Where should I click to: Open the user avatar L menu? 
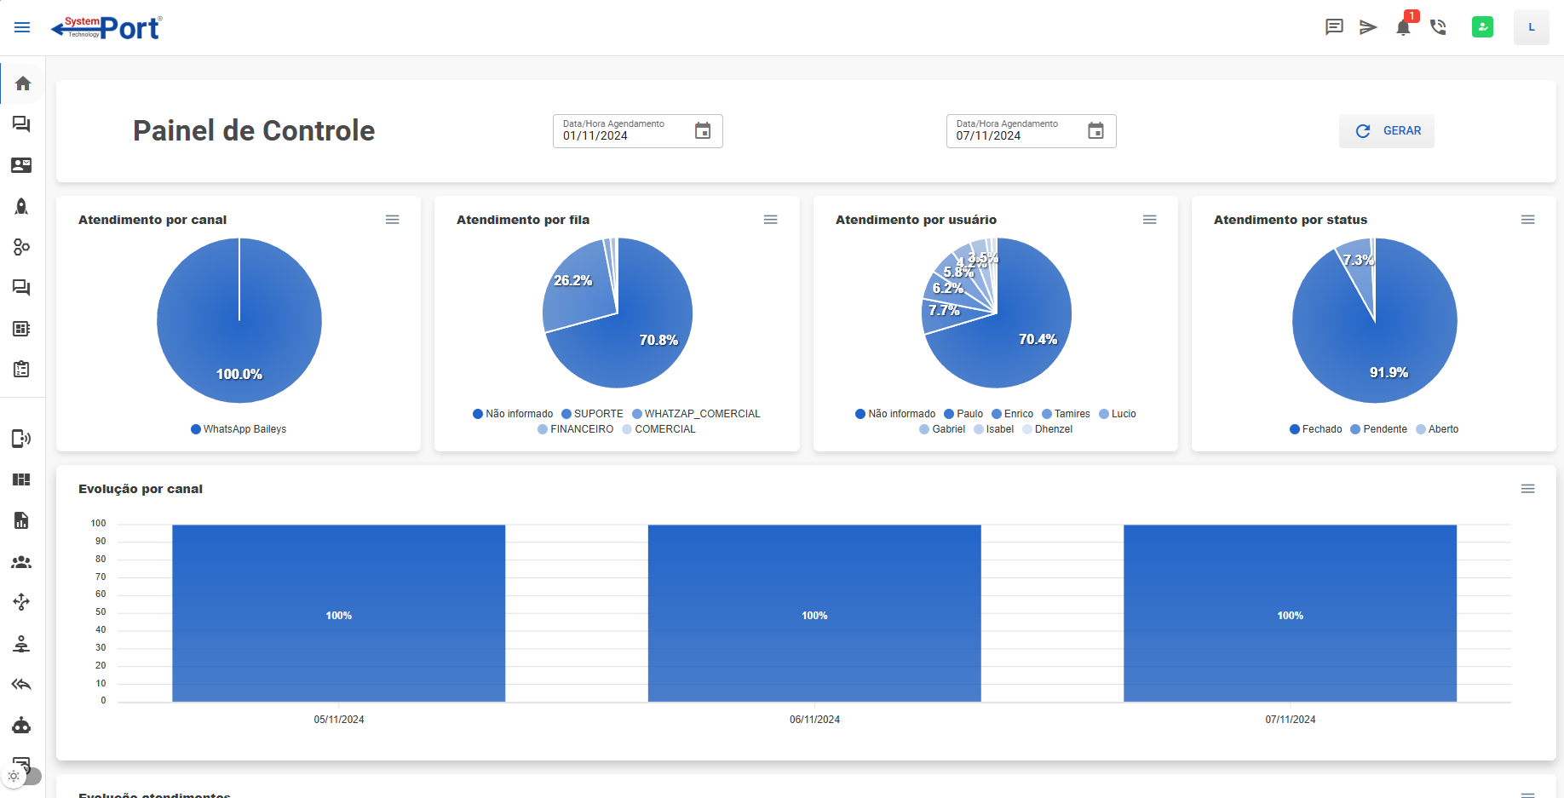[x=1531, y=27]
